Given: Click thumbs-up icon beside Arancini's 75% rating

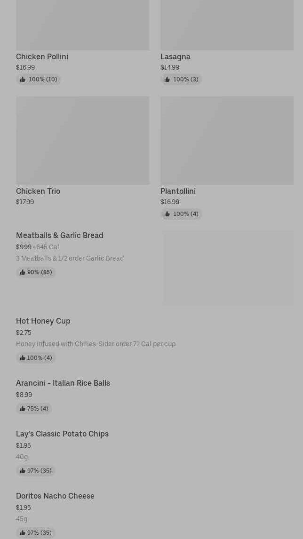Looking at the screenshot, I should tap(23, 409).
